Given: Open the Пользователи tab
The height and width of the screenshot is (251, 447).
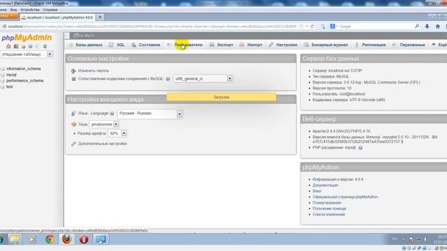Looking at the screenshot, I should [184, 45].
